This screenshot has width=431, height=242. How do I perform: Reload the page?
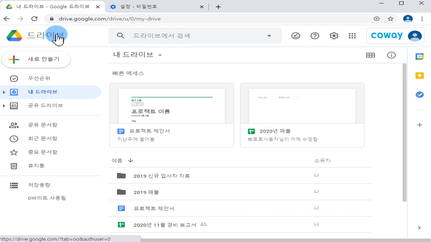pyautogui.click(x=34, y=19)
